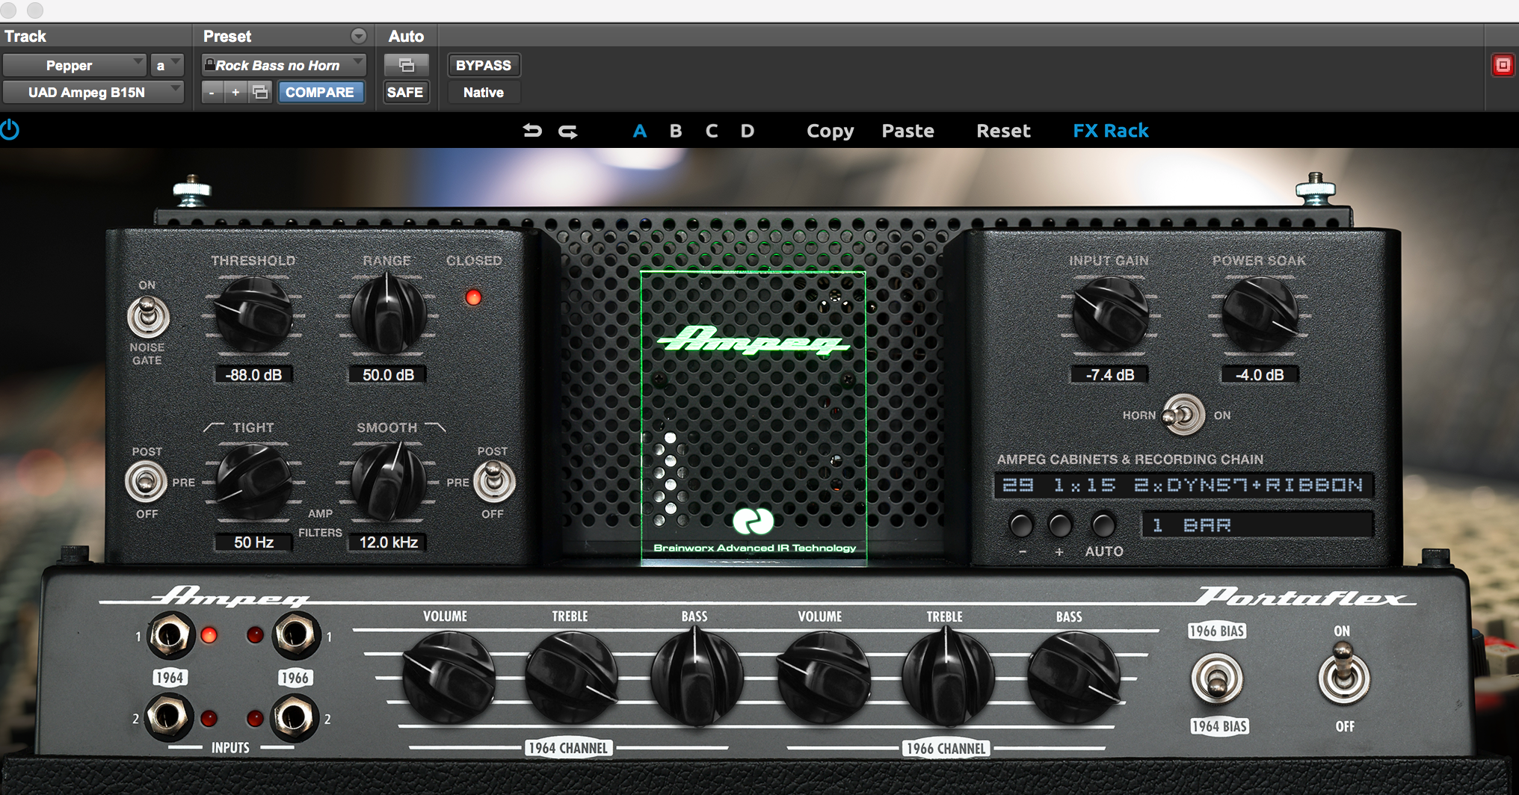Click previous cabinet minus round button
This screenshot has width=1519, height=795.
(x=1021, y=525)
